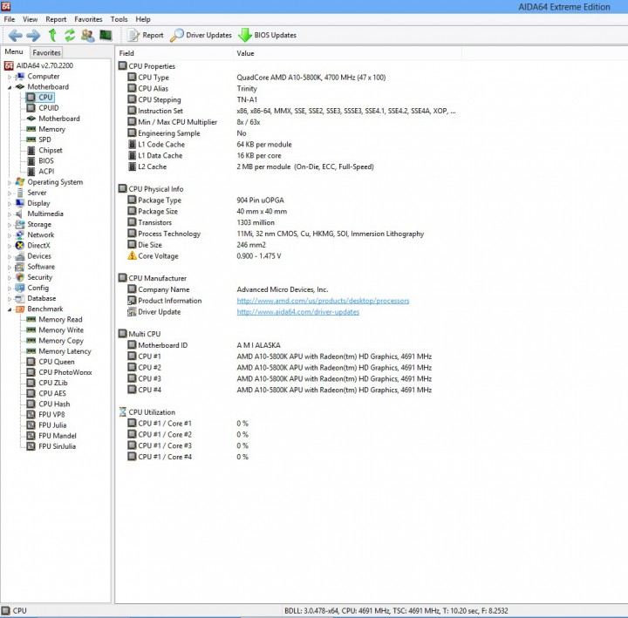Open the Tools menu
The width and height of the screenshot is (628, 618).
119,19
